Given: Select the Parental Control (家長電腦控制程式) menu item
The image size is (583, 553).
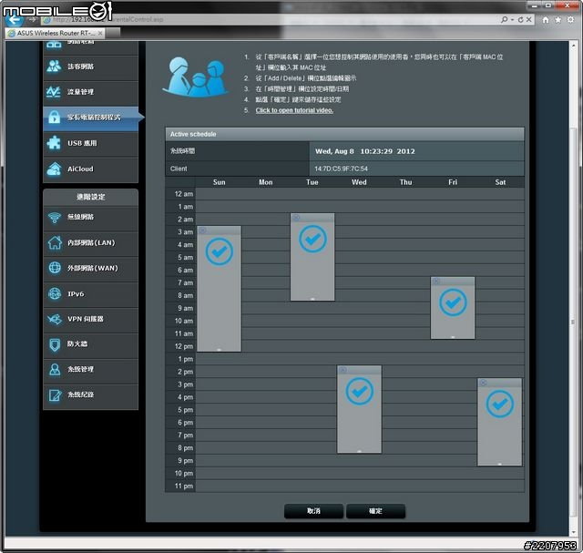Looking at the screenshot, I should click(91, 118).
